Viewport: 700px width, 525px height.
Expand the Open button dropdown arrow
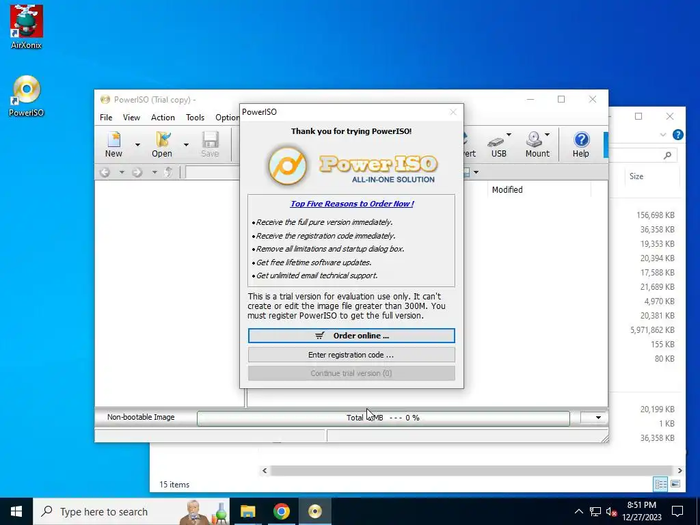(186, 145)
